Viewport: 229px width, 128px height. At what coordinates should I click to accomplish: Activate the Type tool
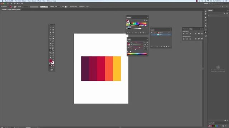tap(50, 34)
